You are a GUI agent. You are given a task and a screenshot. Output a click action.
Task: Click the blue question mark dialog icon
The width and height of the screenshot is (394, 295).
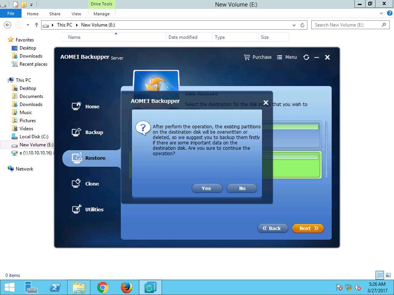pos(143,128)
